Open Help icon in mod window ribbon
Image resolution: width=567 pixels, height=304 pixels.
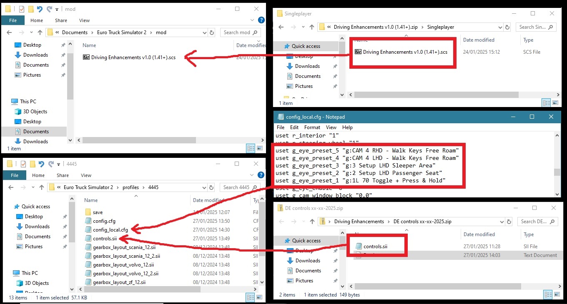tap(261, 20)
